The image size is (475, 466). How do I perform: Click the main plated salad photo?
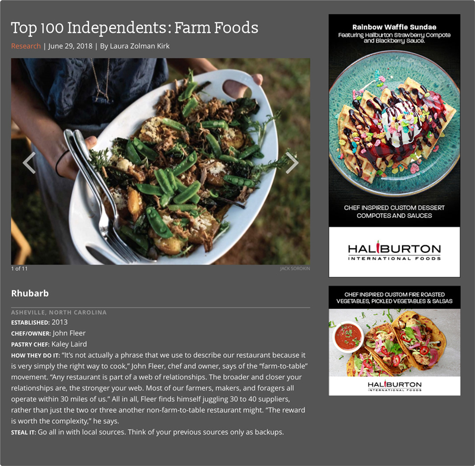click(160, 161)
